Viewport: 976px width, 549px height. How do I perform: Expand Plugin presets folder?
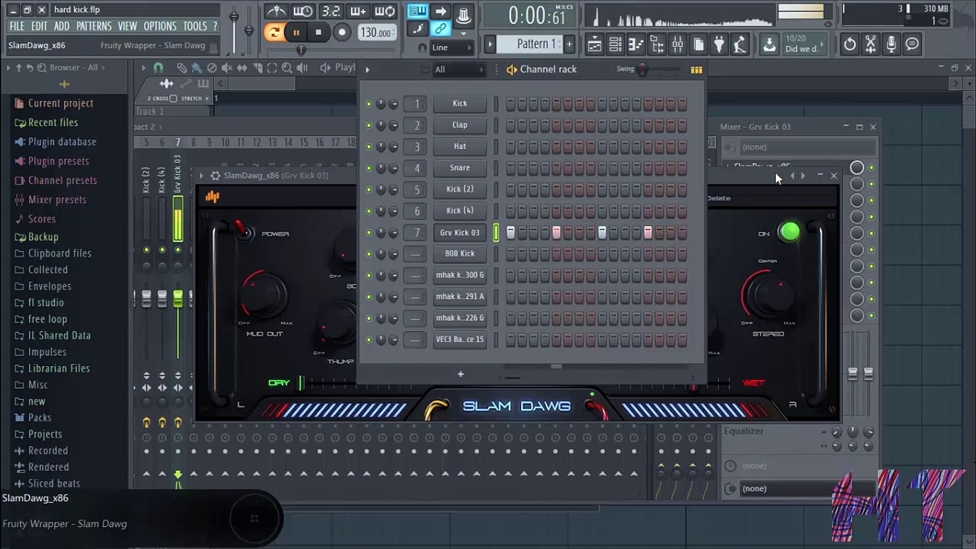58,161
